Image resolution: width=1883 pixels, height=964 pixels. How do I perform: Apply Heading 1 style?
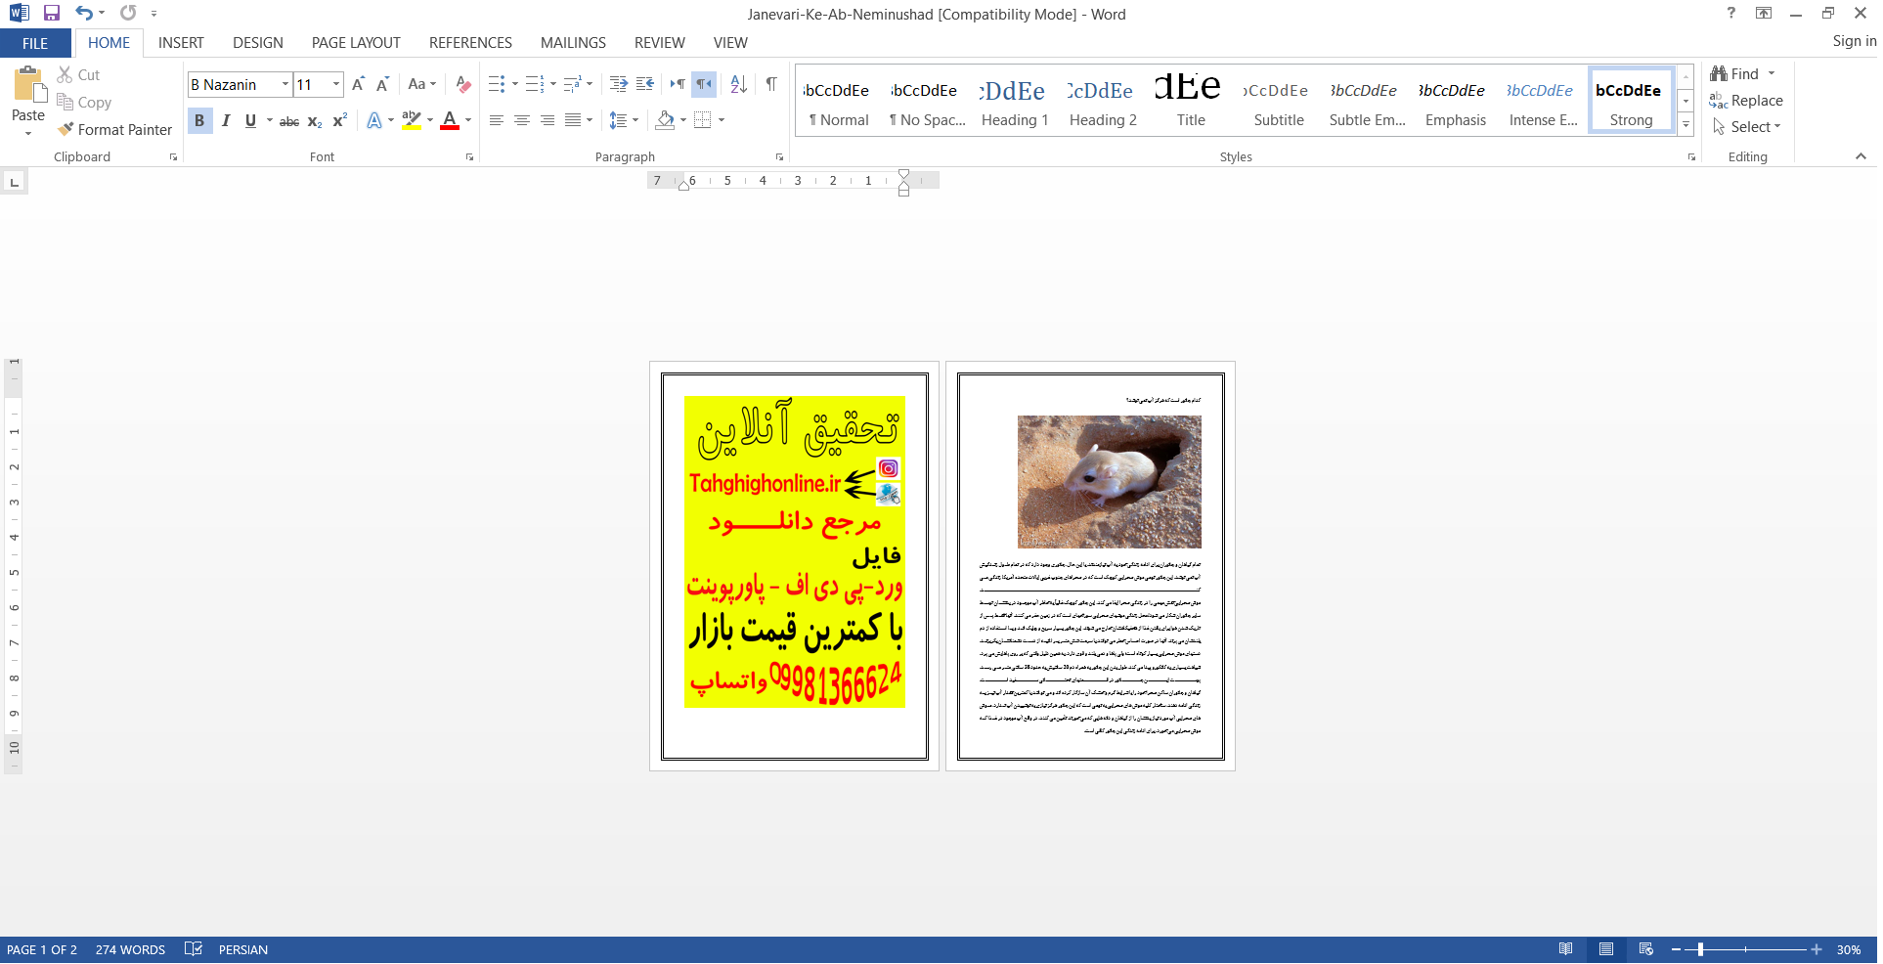1014,100
